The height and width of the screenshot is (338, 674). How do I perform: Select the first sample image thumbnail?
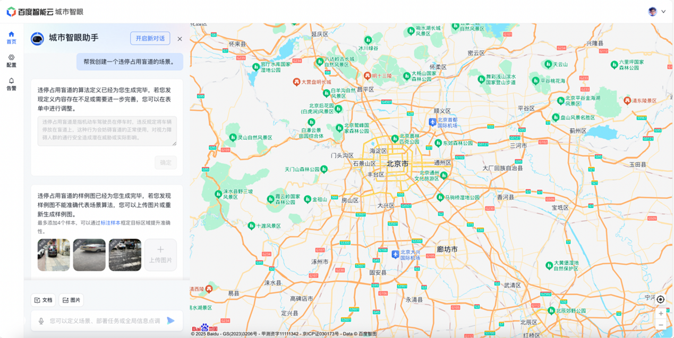53,255
